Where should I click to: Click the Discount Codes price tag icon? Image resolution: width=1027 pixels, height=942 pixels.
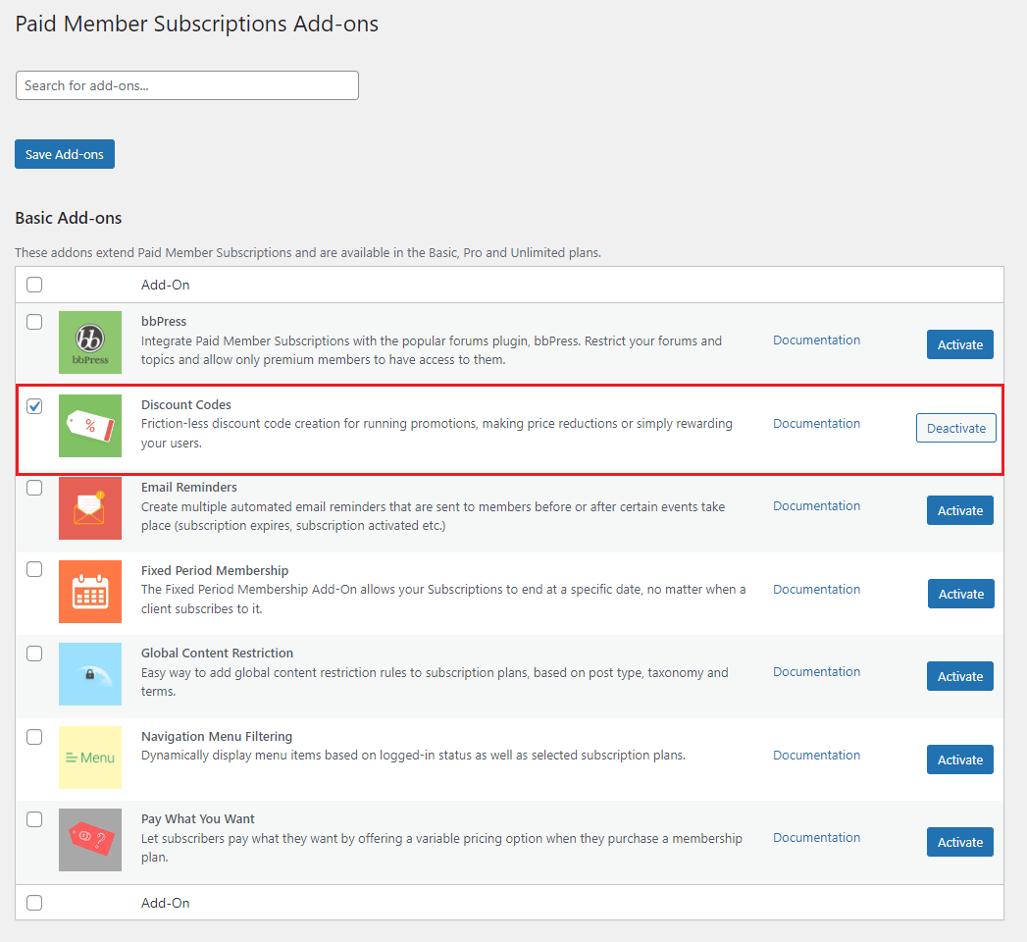[89, 425]
